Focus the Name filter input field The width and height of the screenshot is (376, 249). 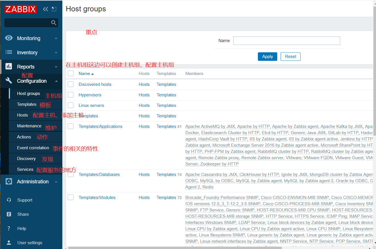(287, 41)
